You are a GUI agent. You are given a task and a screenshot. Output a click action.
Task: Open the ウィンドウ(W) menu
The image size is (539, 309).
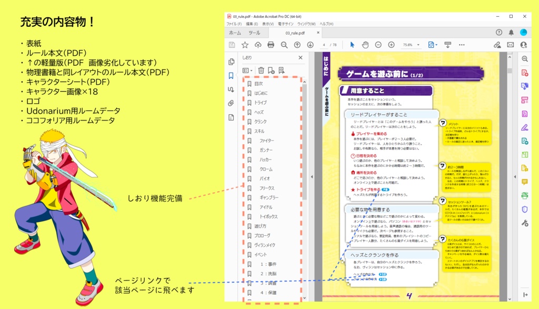[x=306, y=24]
